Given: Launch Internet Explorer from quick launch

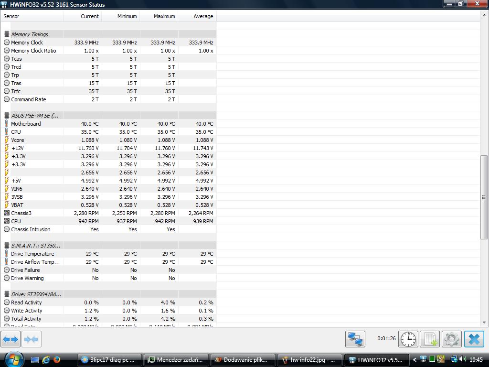Looking at the screenshot, I should tap(46, 360).
